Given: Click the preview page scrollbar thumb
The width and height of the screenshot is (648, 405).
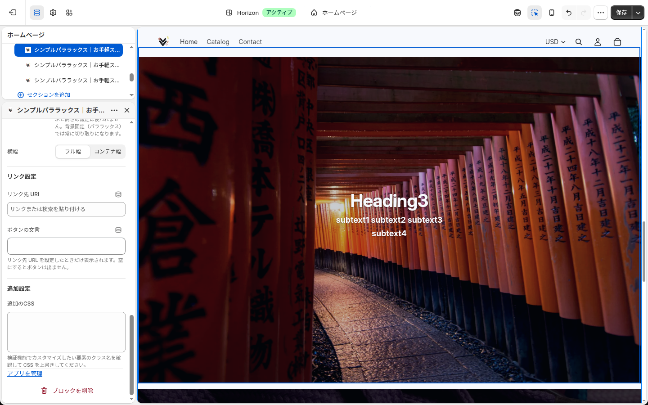Looking at the screenshot, I should tap(644, 252).
